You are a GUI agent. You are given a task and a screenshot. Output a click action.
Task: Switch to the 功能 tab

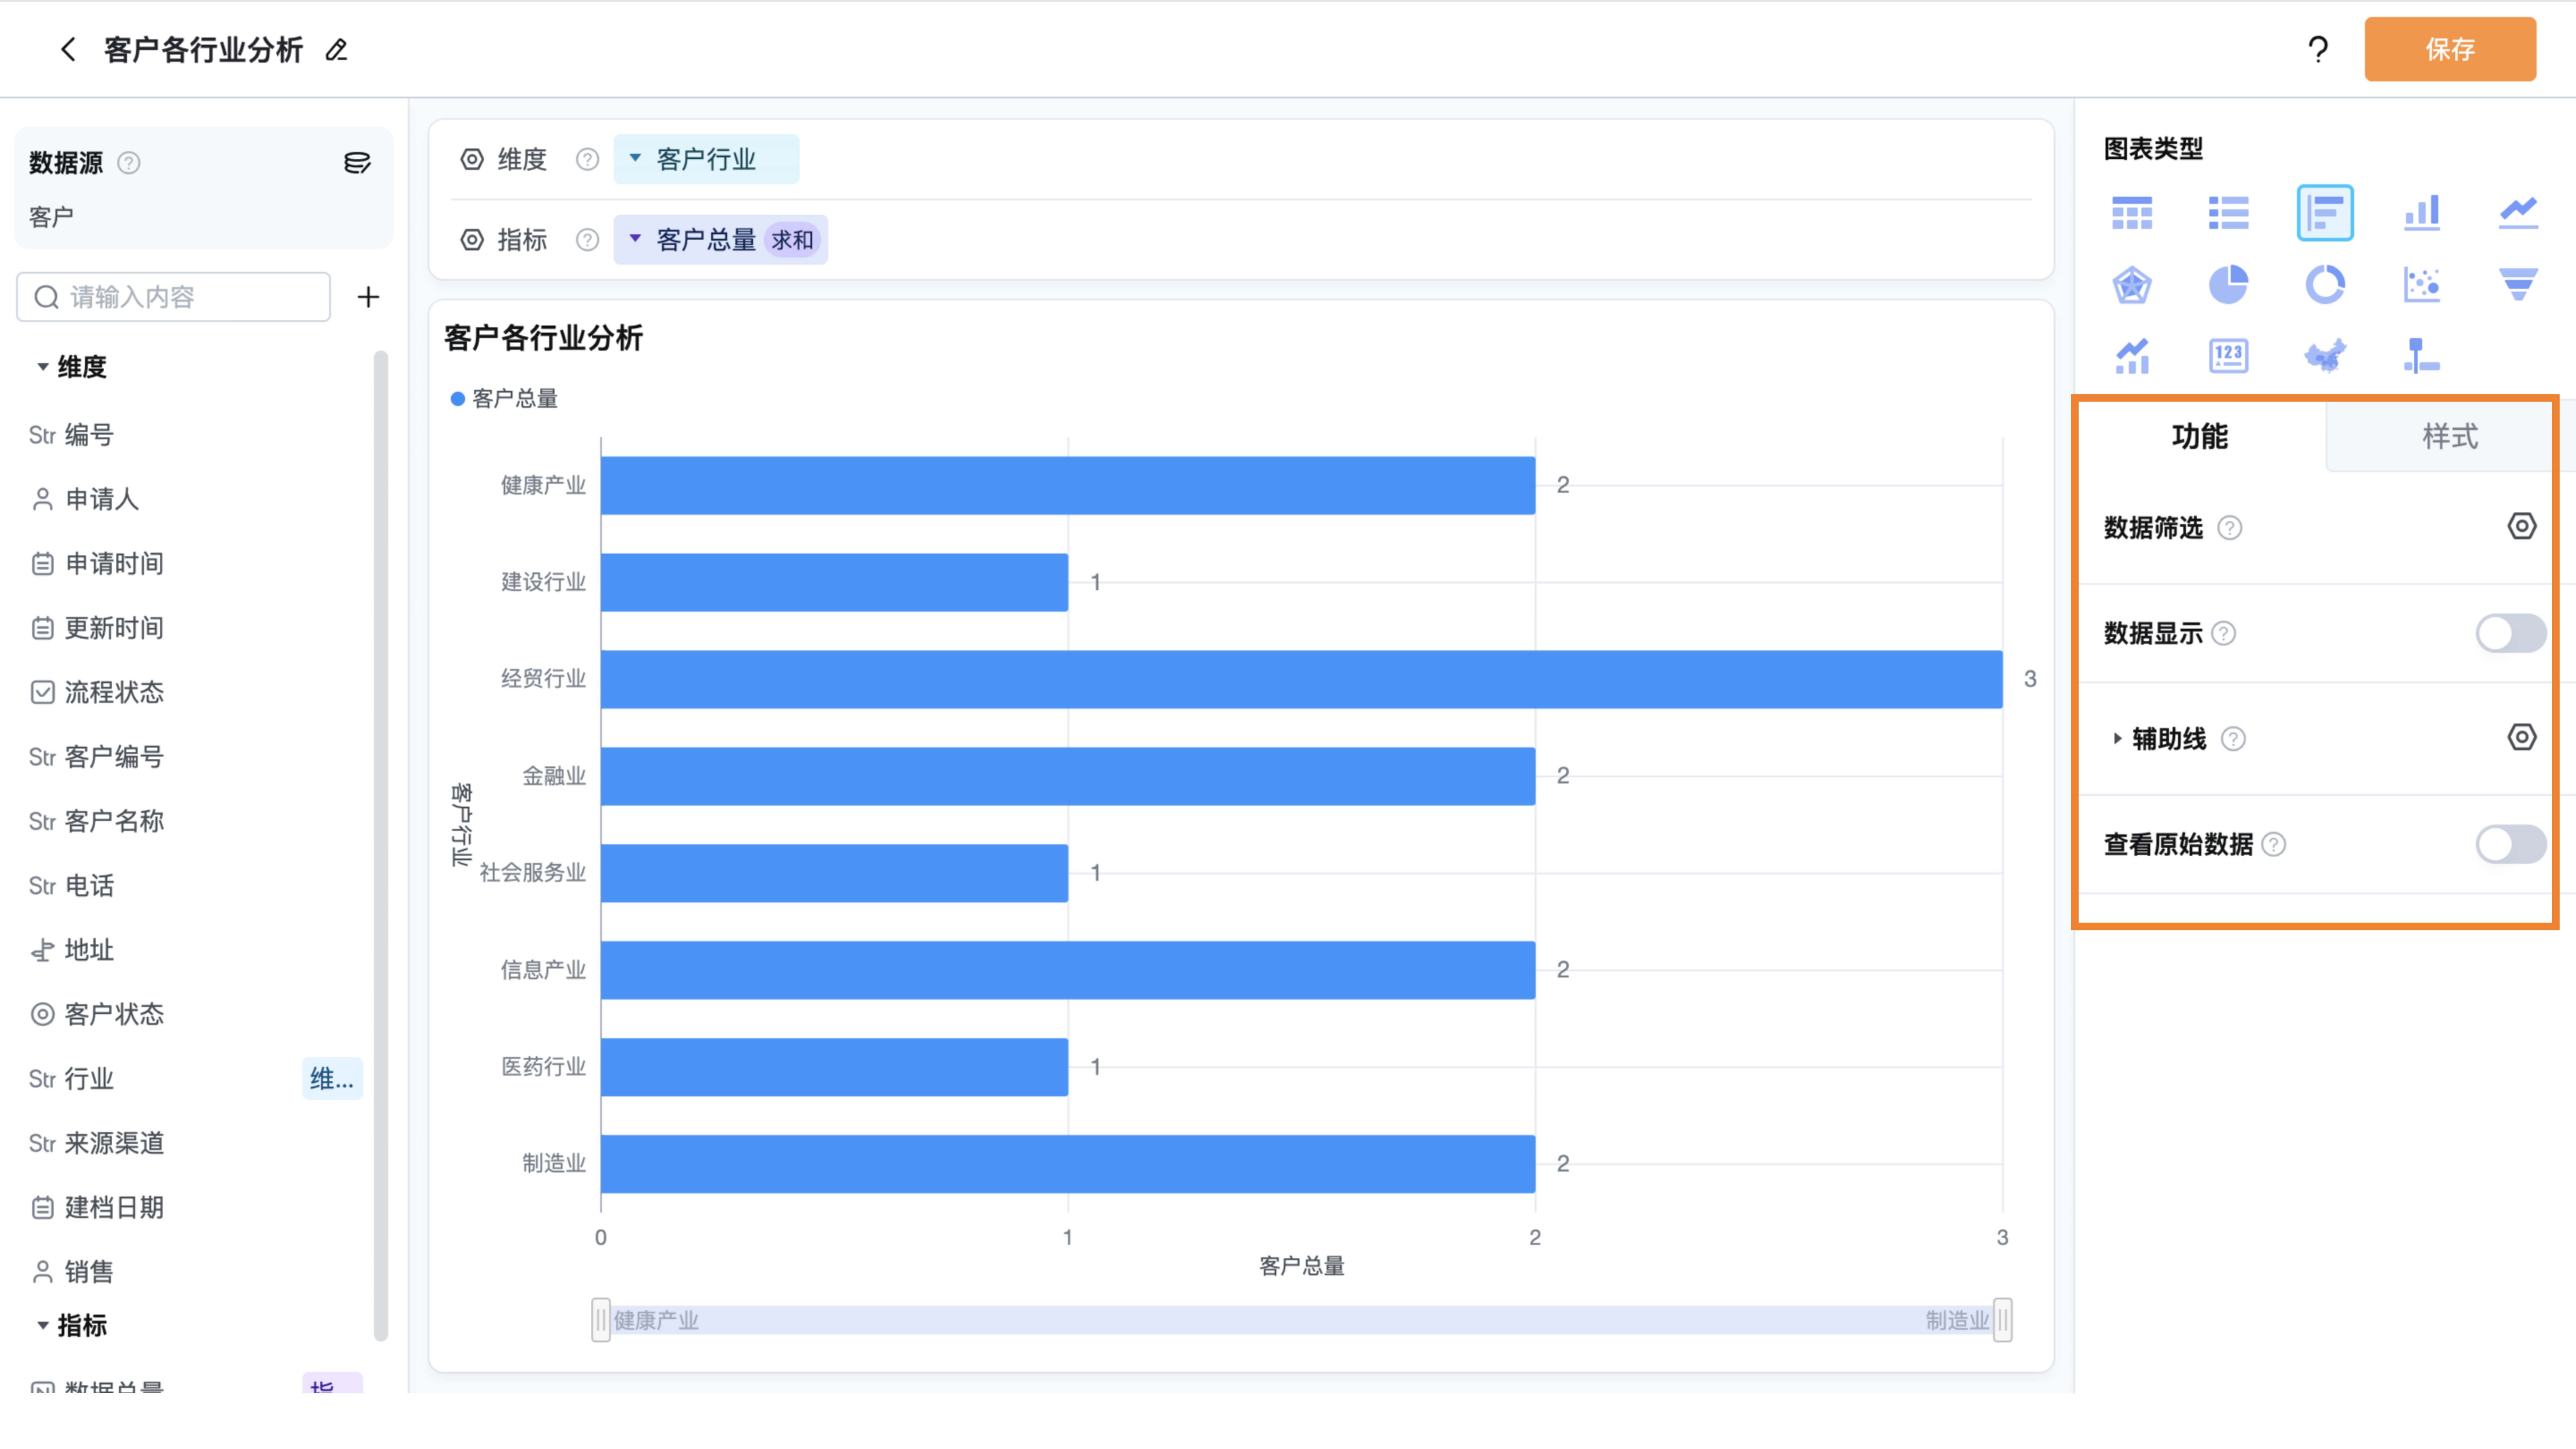click(2200, 436)
